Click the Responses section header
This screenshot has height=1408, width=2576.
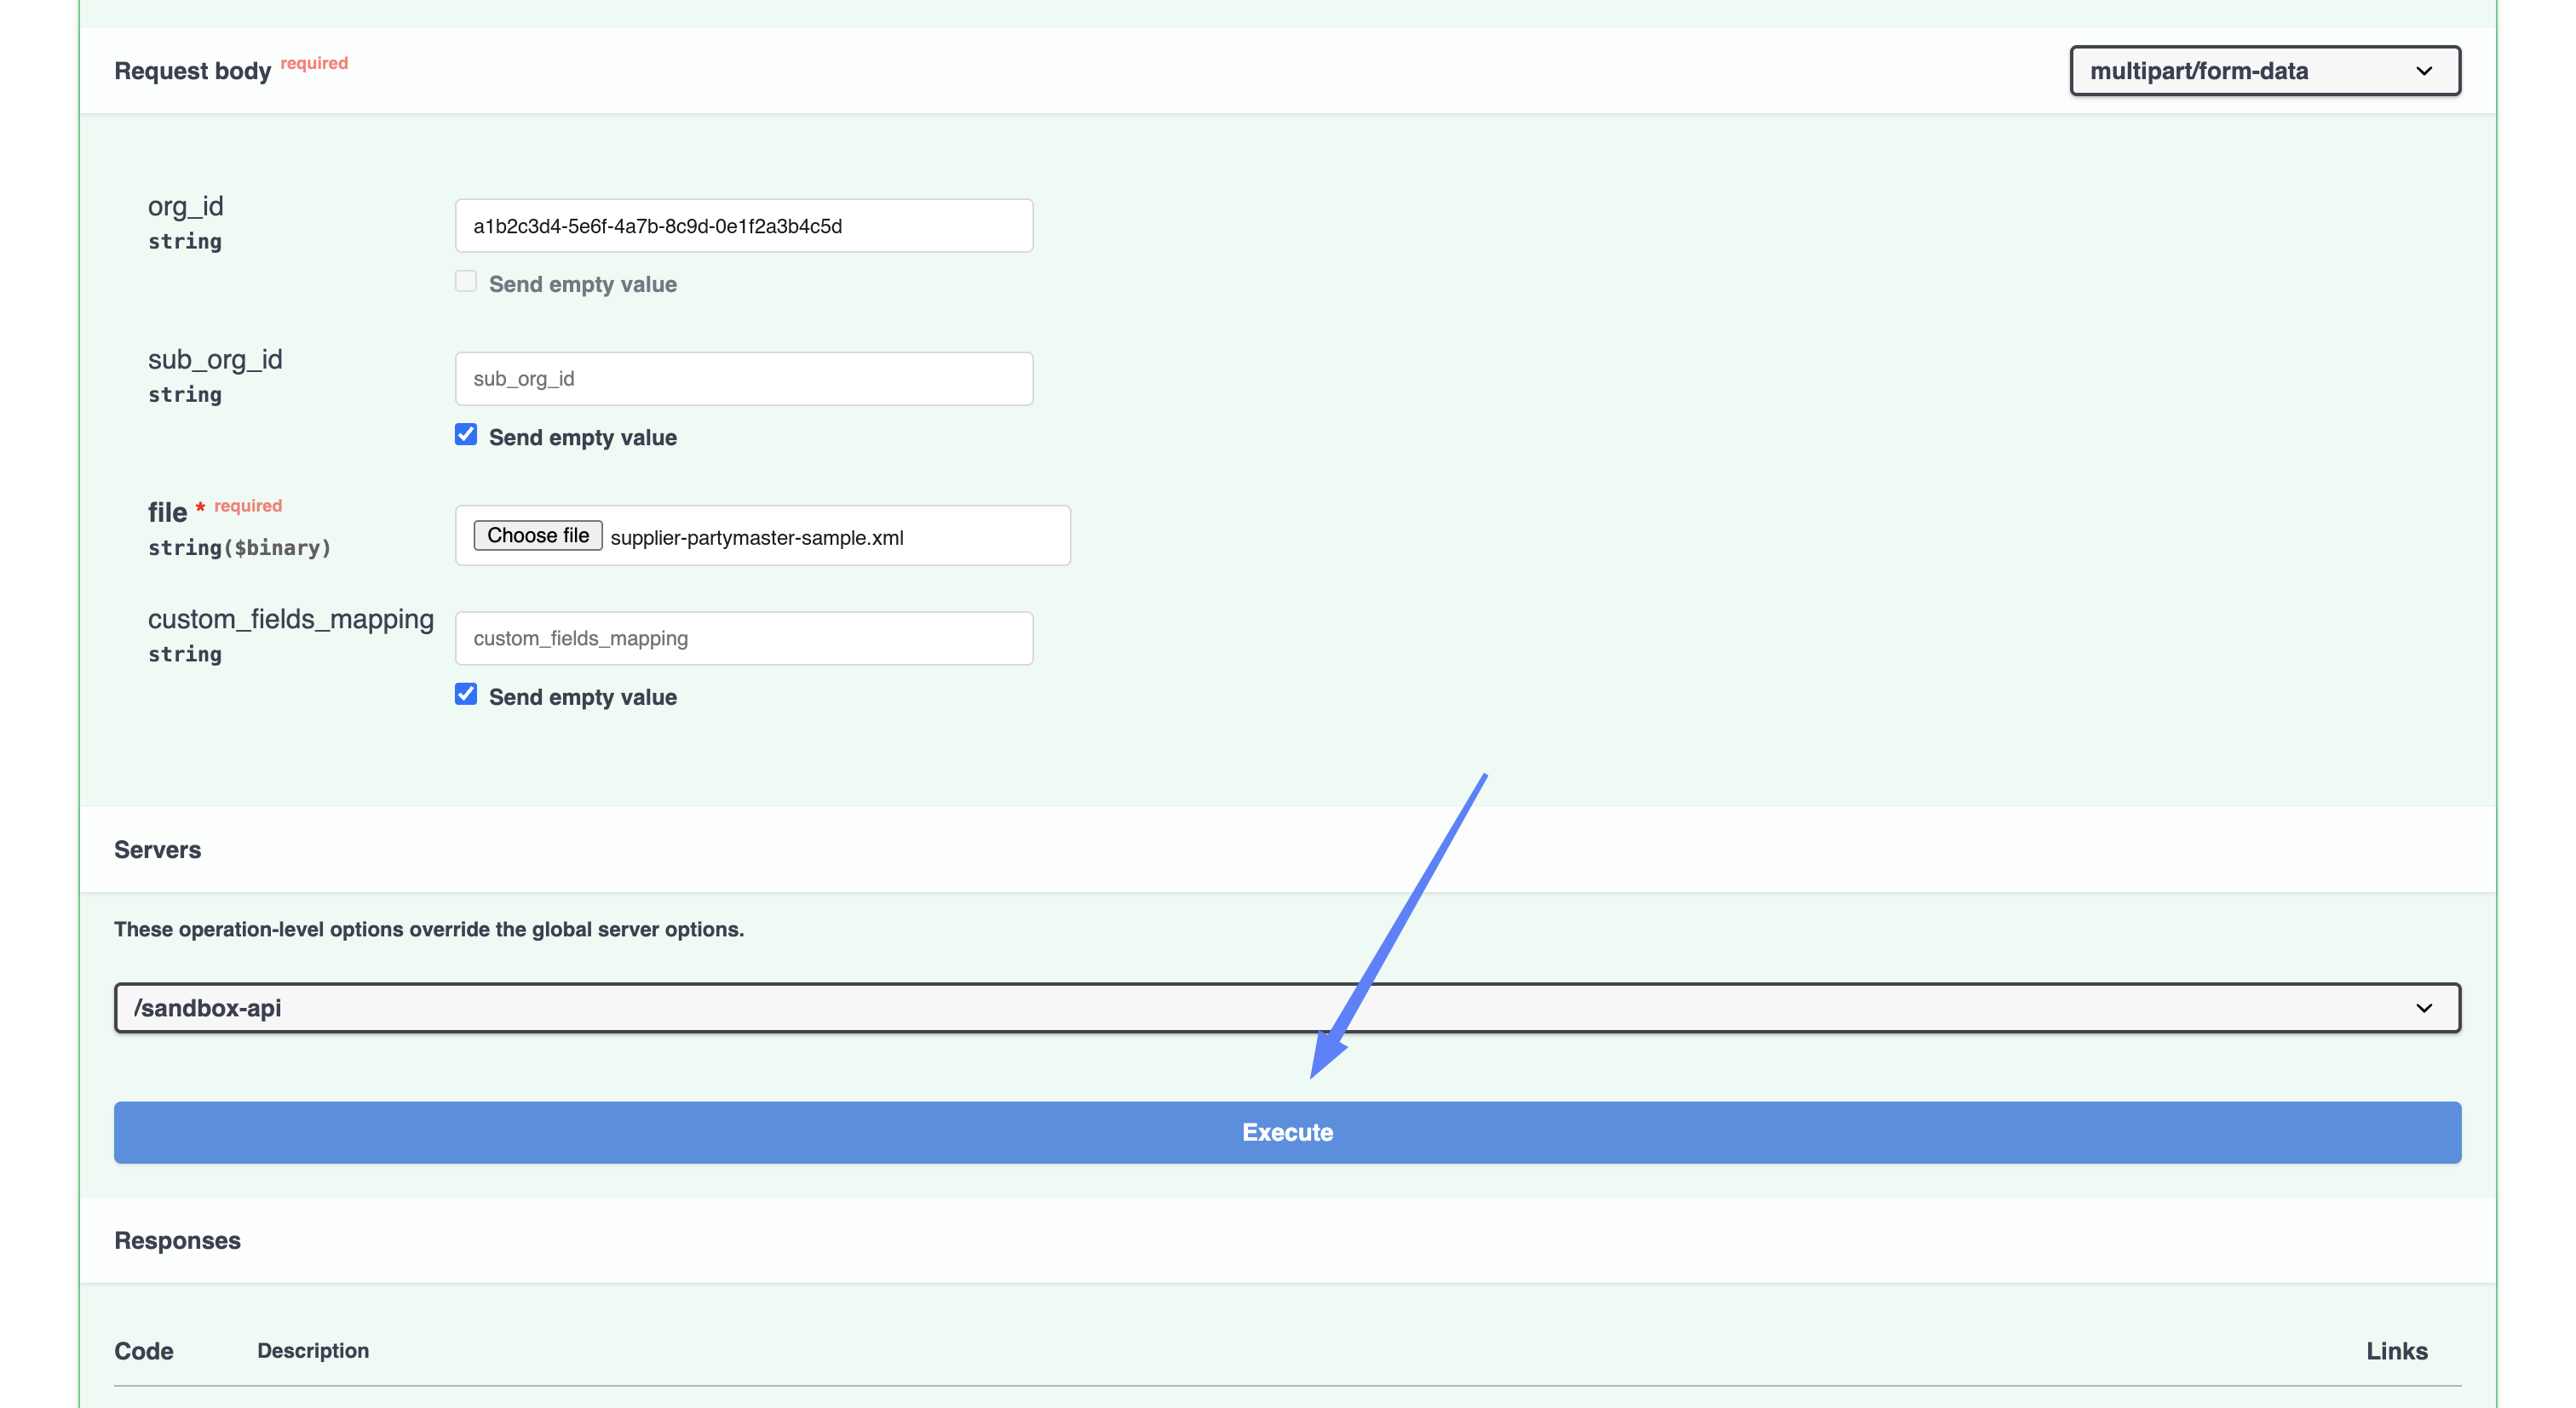[x=177, y=1240]
